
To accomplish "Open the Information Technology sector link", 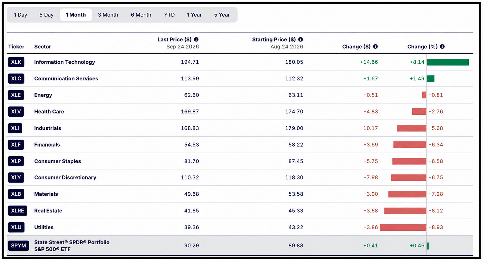I will 65,62.
